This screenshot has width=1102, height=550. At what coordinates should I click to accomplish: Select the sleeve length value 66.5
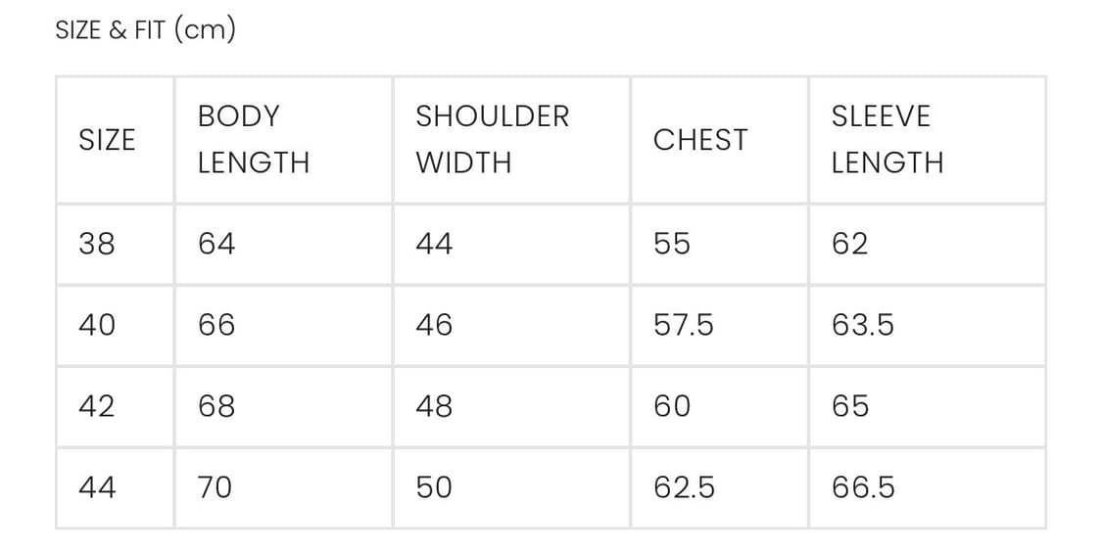coord(863,487)
